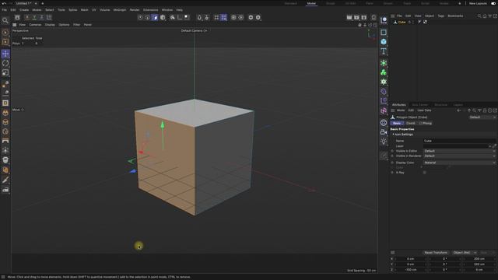Click the add layout plus button
This screenshot has width=498, height=280.
459,3
